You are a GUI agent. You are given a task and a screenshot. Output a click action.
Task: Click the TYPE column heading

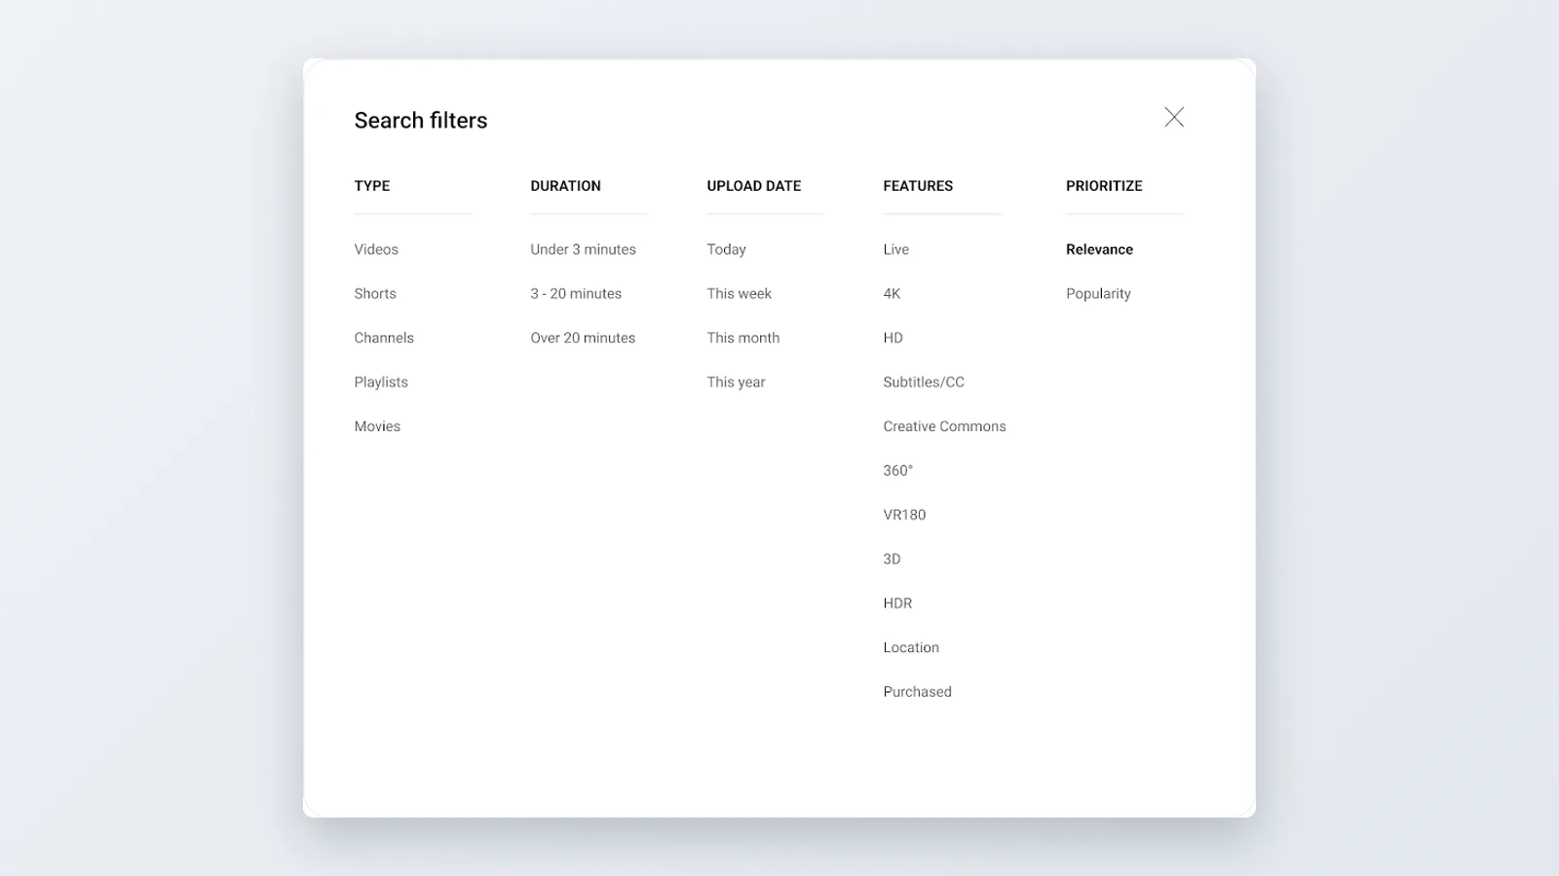click(371, 186)
